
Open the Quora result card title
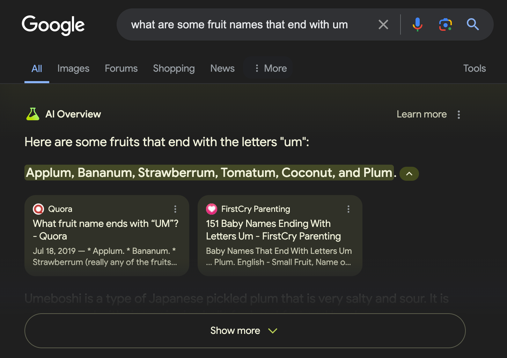click(x=105, y=230)
